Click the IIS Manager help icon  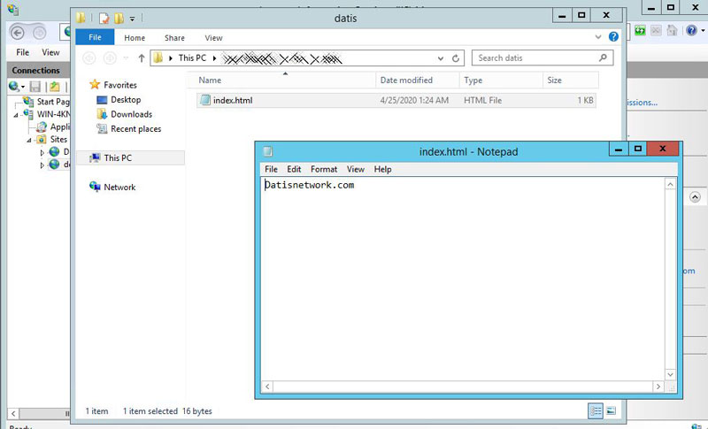[691, 30]
